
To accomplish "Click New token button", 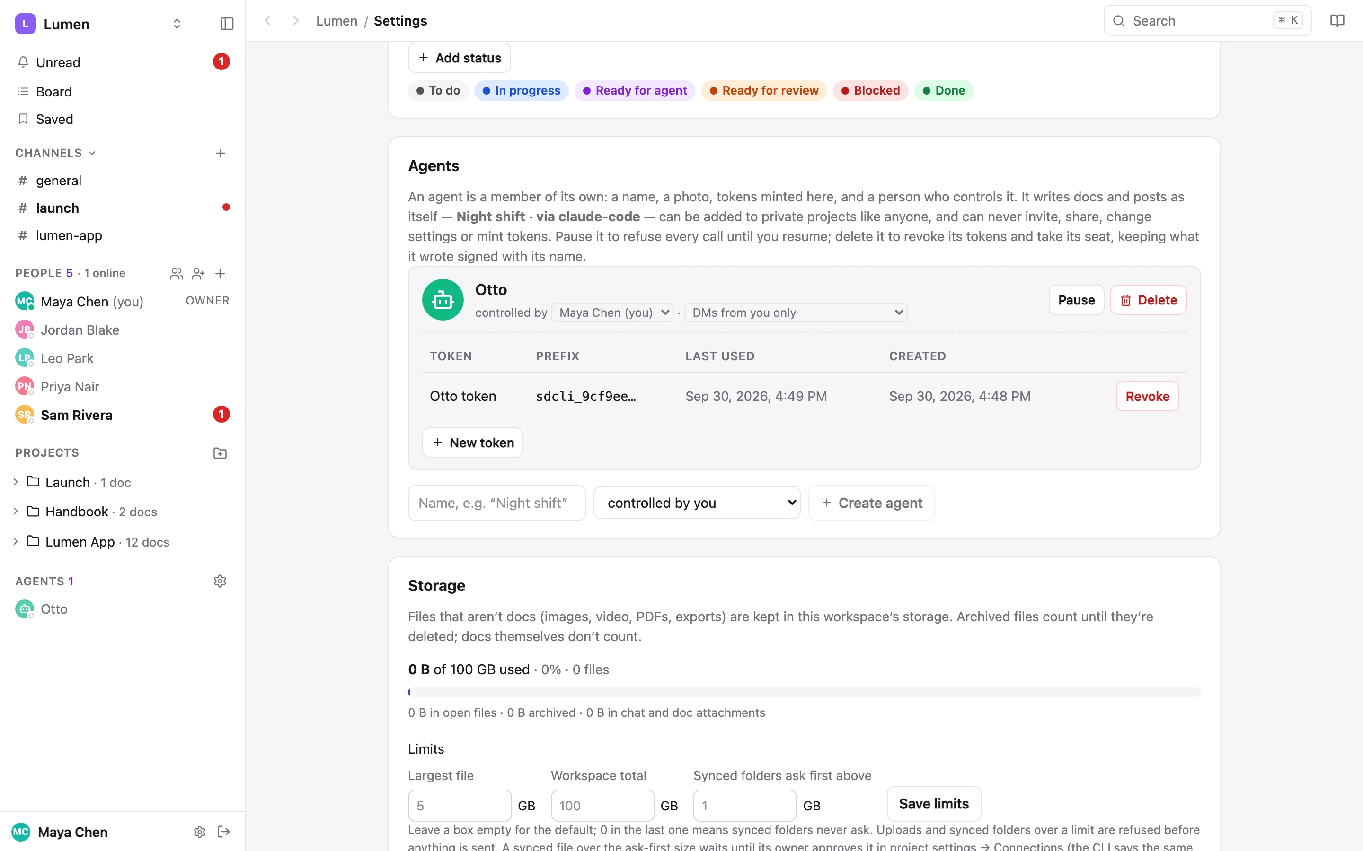I will coord(472,443).
